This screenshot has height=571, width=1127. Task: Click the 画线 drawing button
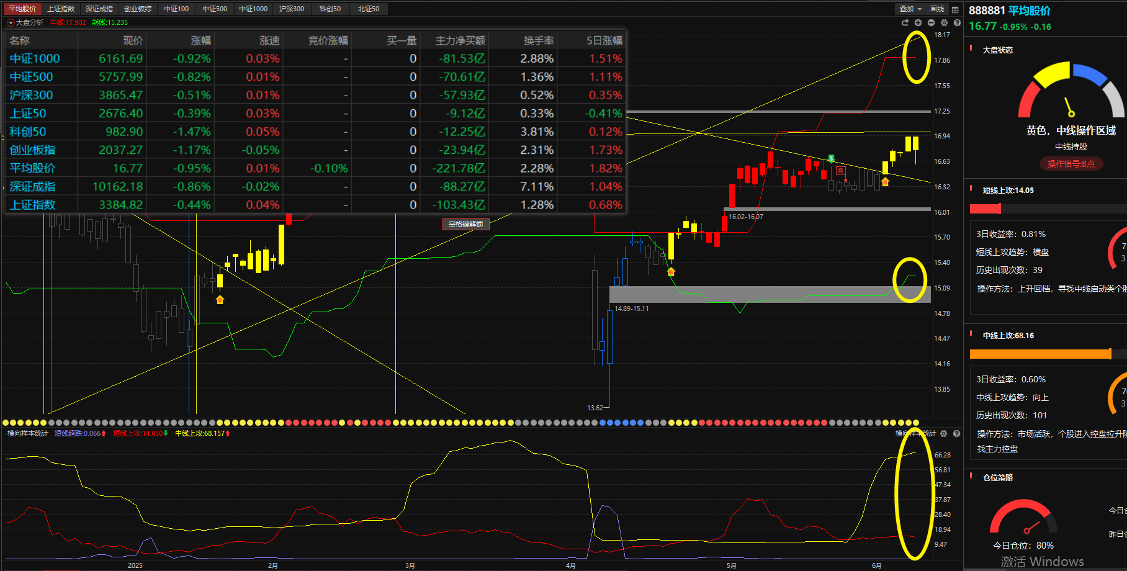point(937,9)
